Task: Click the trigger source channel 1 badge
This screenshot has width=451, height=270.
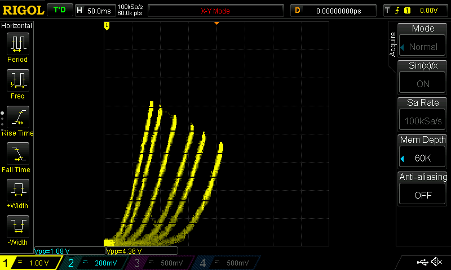Action: [407, 11]
